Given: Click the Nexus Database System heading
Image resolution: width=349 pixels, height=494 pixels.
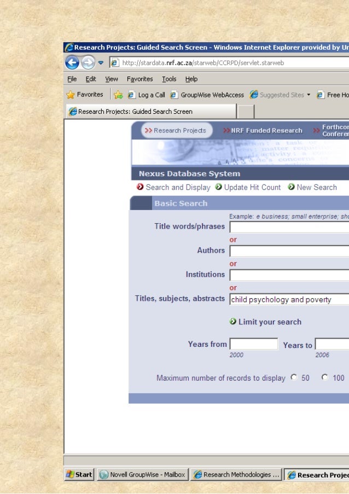Looking at the screenshot, I should 189,173.
